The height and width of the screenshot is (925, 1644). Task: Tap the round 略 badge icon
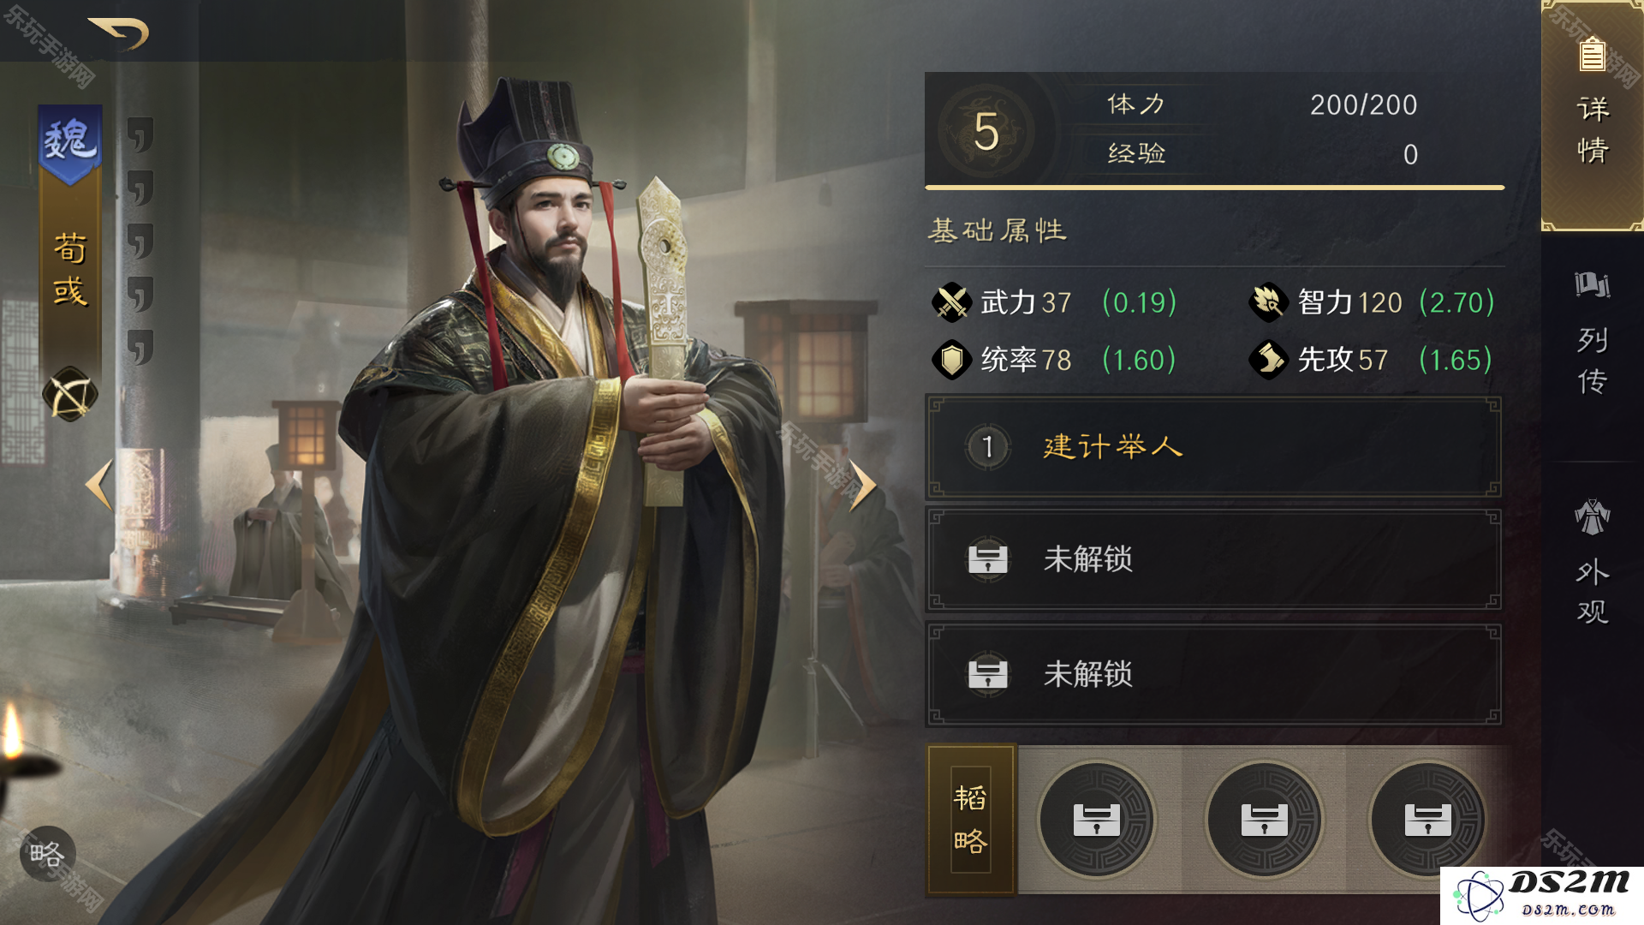click(x=48, y=854)
